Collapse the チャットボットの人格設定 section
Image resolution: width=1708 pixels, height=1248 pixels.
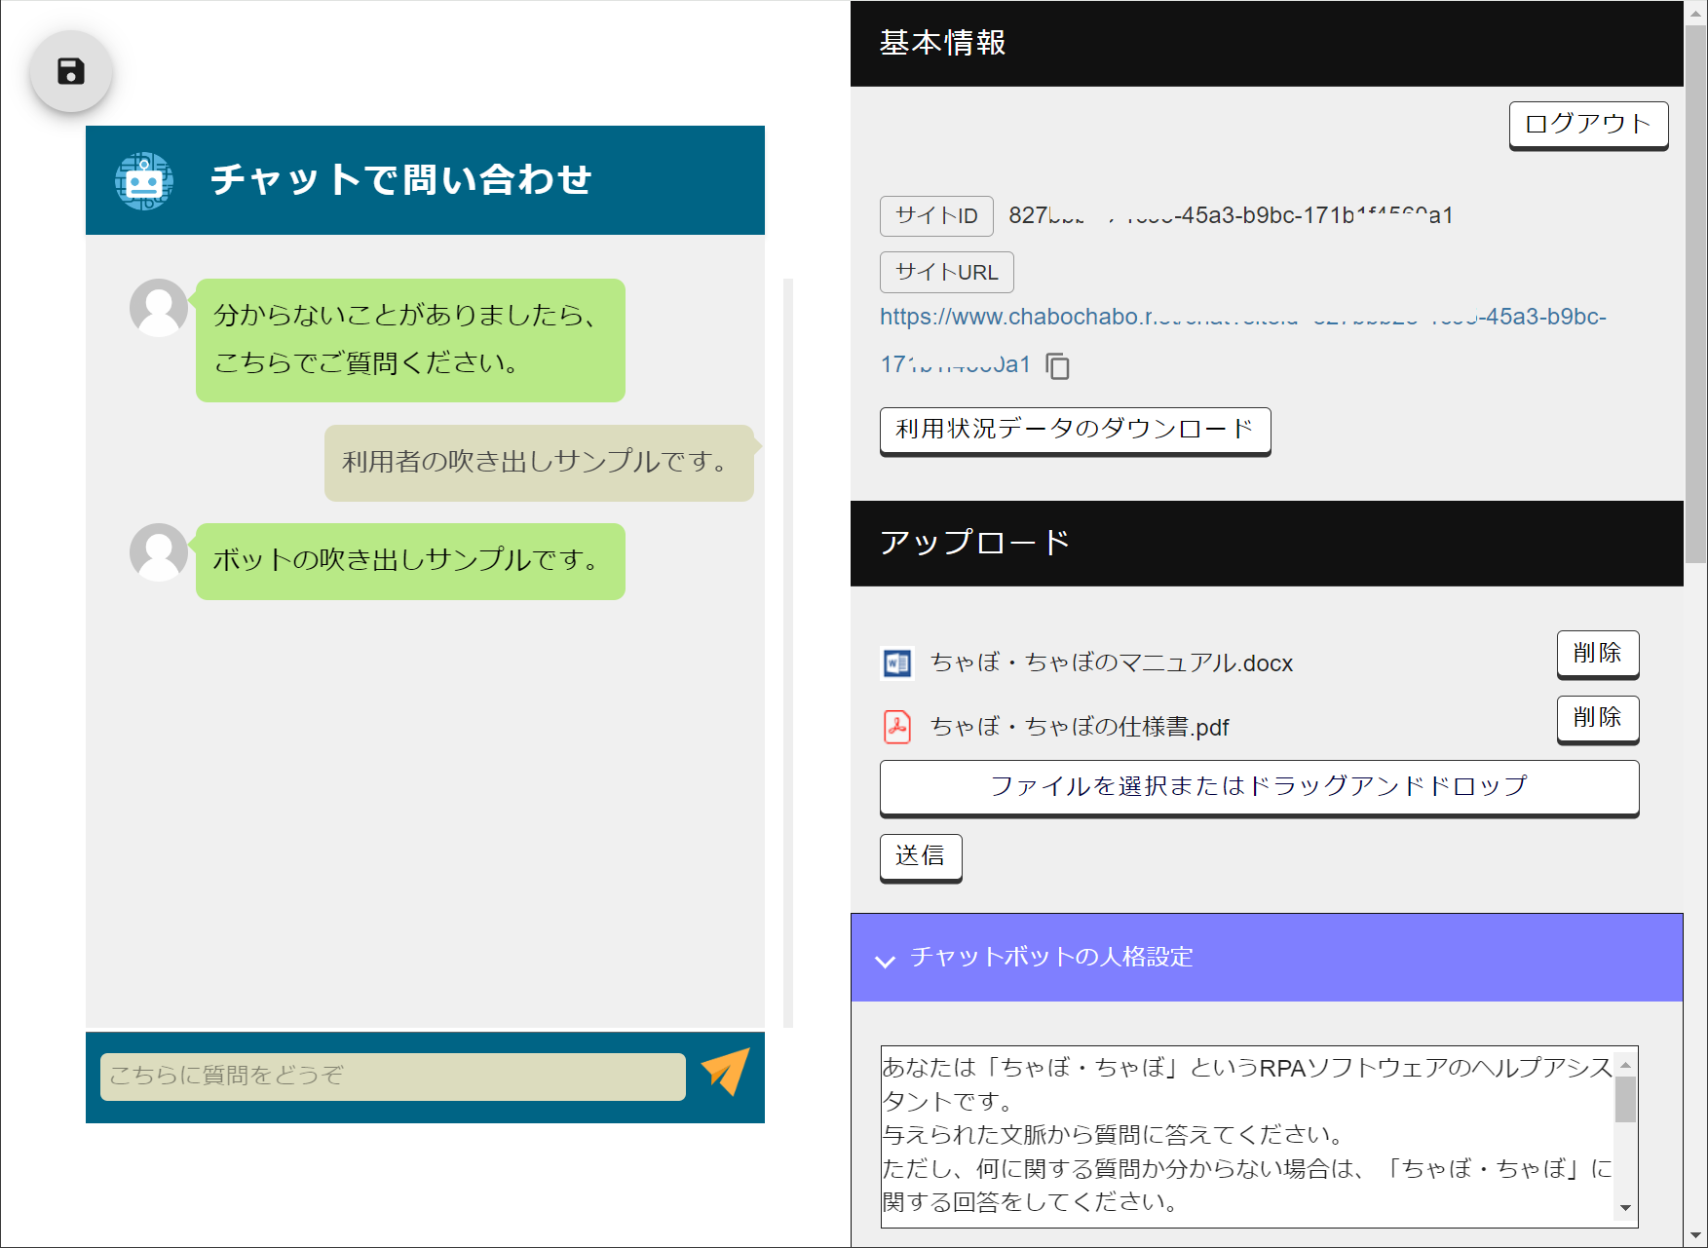(885, 961)
